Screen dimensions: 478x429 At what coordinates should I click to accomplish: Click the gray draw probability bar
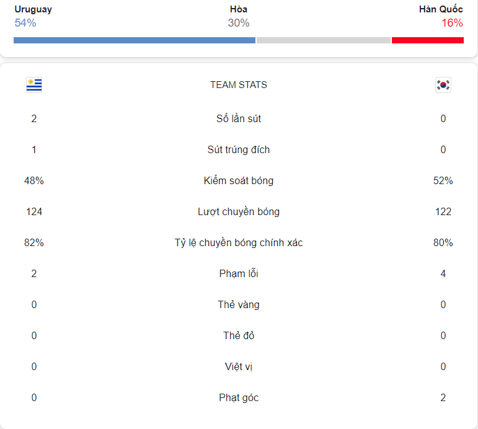[x=324, y=40]
